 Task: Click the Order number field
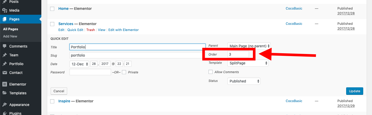point(238,55)
